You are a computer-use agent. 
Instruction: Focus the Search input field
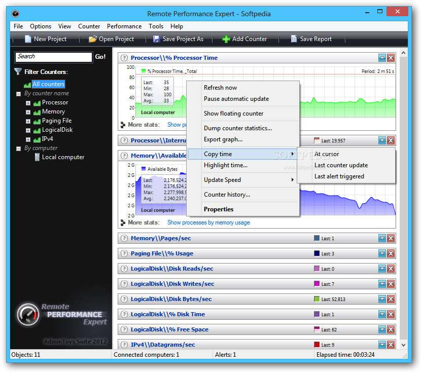click(x=54, y=57)
